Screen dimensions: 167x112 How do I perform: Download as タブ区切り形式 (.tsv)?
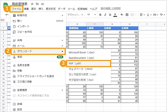click(88, 80)
